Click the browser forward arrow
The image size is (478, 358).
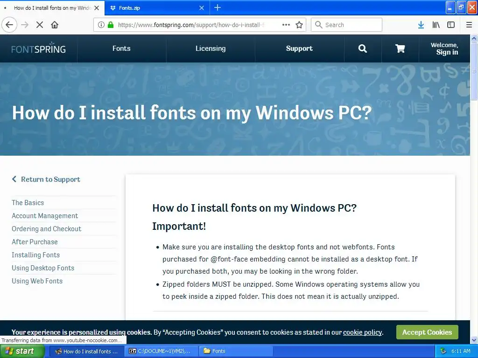pyautogui.click(x=25, y=25)
